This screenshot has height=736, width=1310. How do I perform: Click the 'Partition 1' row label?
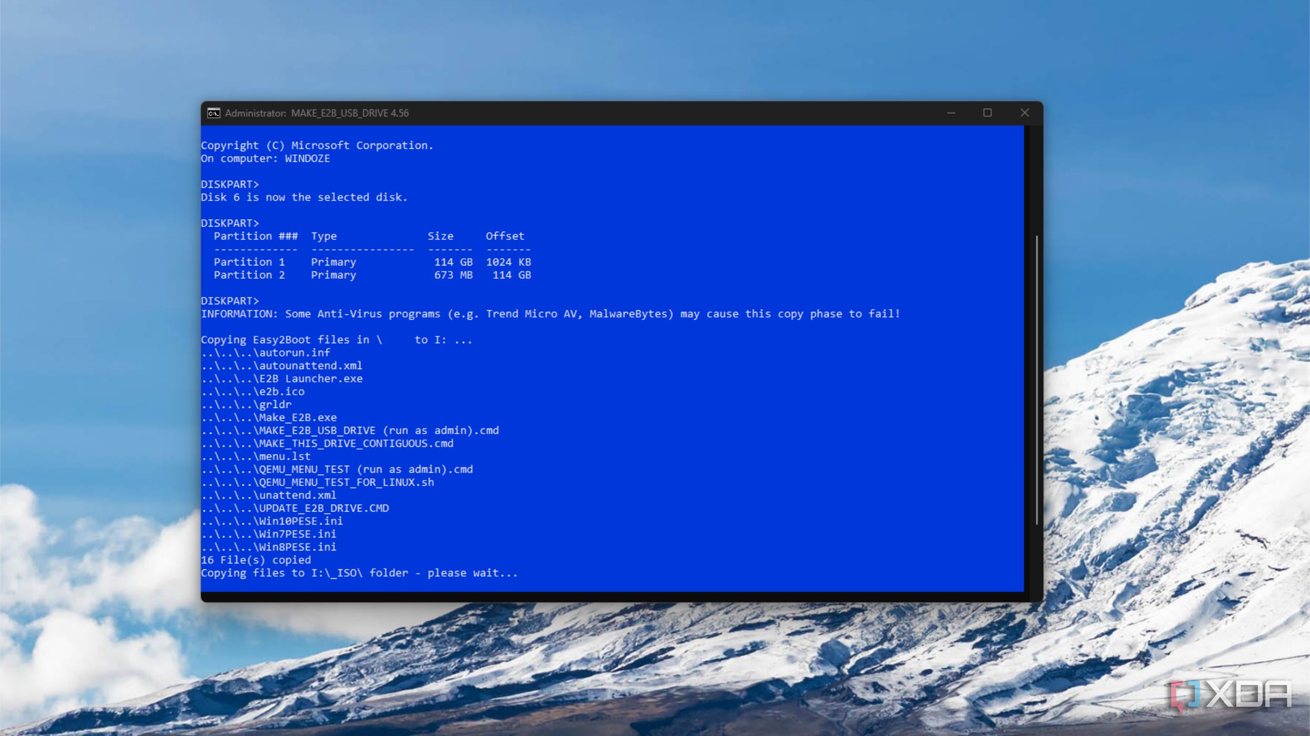click(249, 262)
